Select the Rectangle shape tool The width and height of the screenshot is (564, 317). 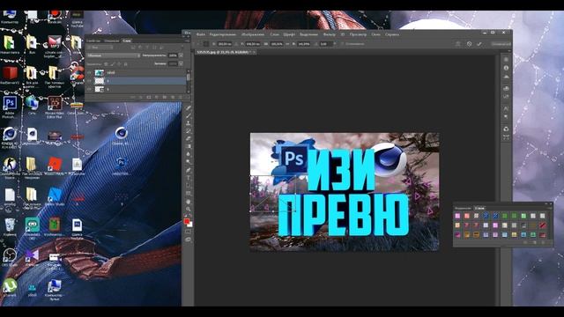click(188, 194)
